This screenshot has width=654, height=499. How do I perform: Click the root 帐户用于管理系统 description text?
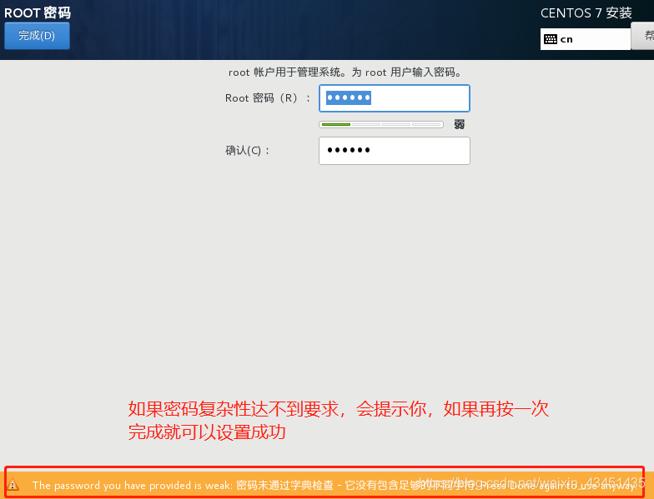point(345,72)
